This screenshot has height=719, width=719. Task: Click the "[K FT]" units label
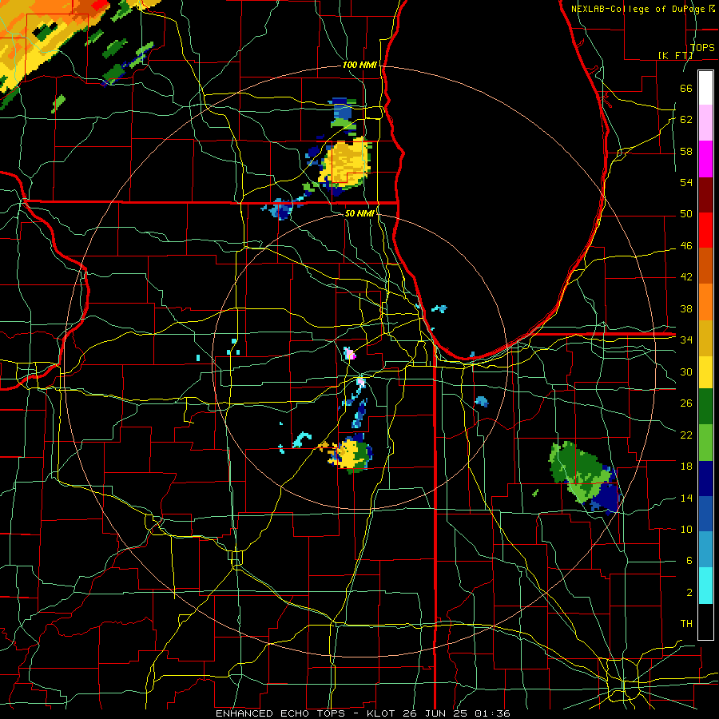click(x=675, y=55)
